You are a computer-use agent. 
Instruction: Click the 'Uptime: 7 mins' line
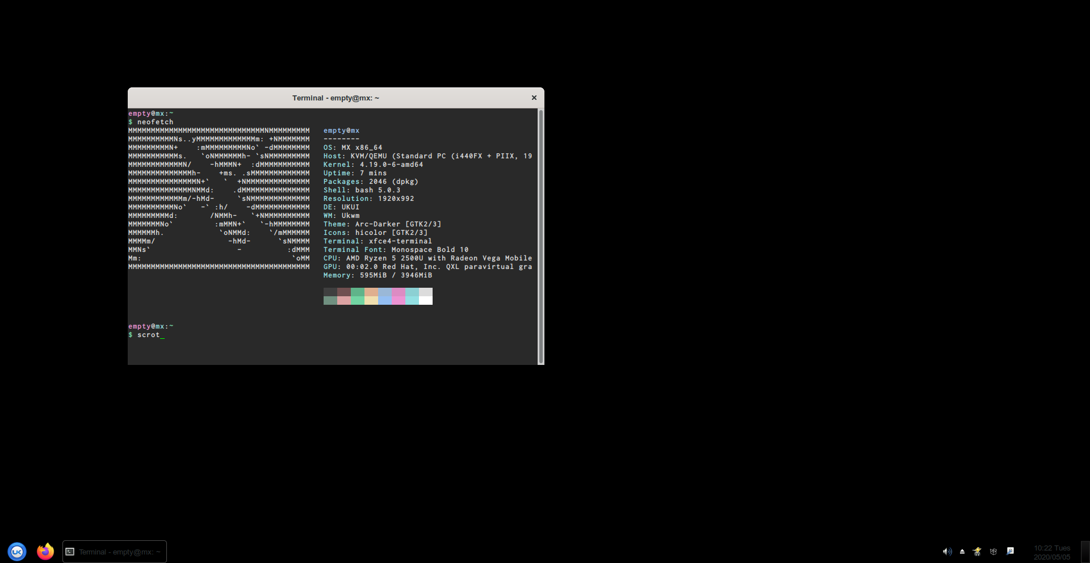click(355, 173)
